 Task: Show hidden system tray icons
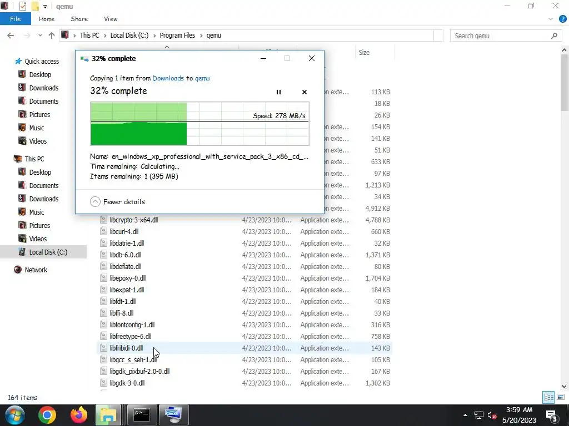pos(465,415)
